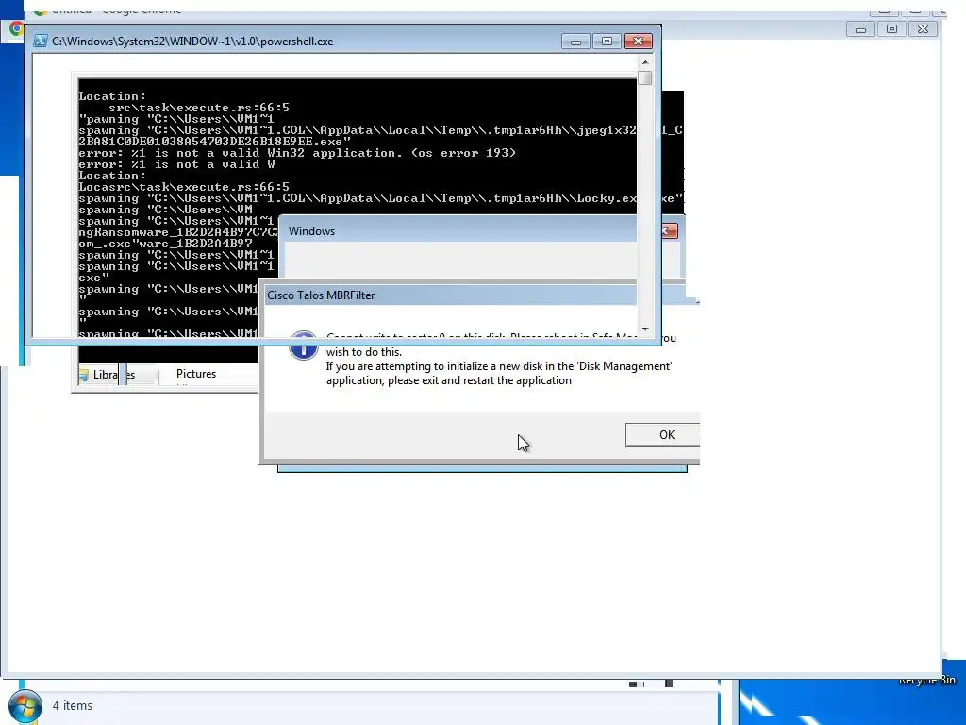Maximize the background Chrome window
The width and height of the screenshot is (966, 725).
[891, 29]
